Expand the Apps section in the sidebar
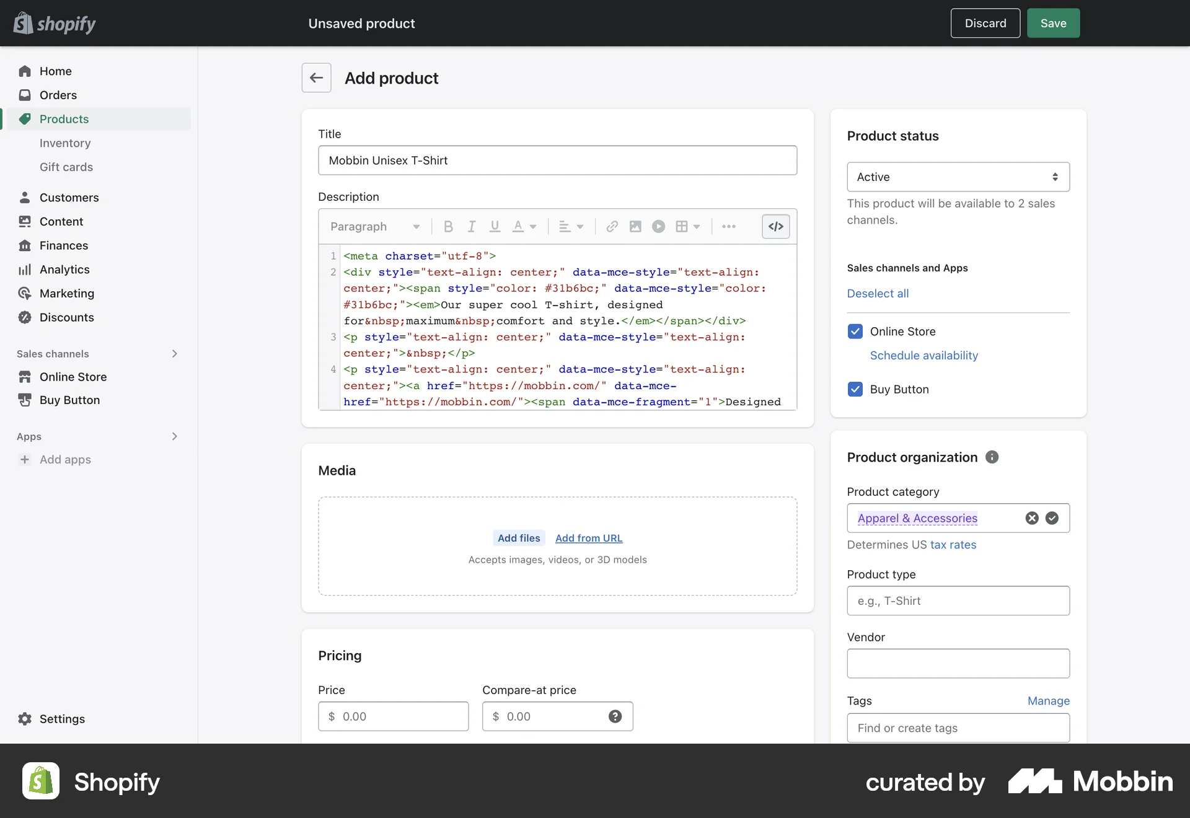The width and height of the screenshot is (1190, 818). [174, 436]
